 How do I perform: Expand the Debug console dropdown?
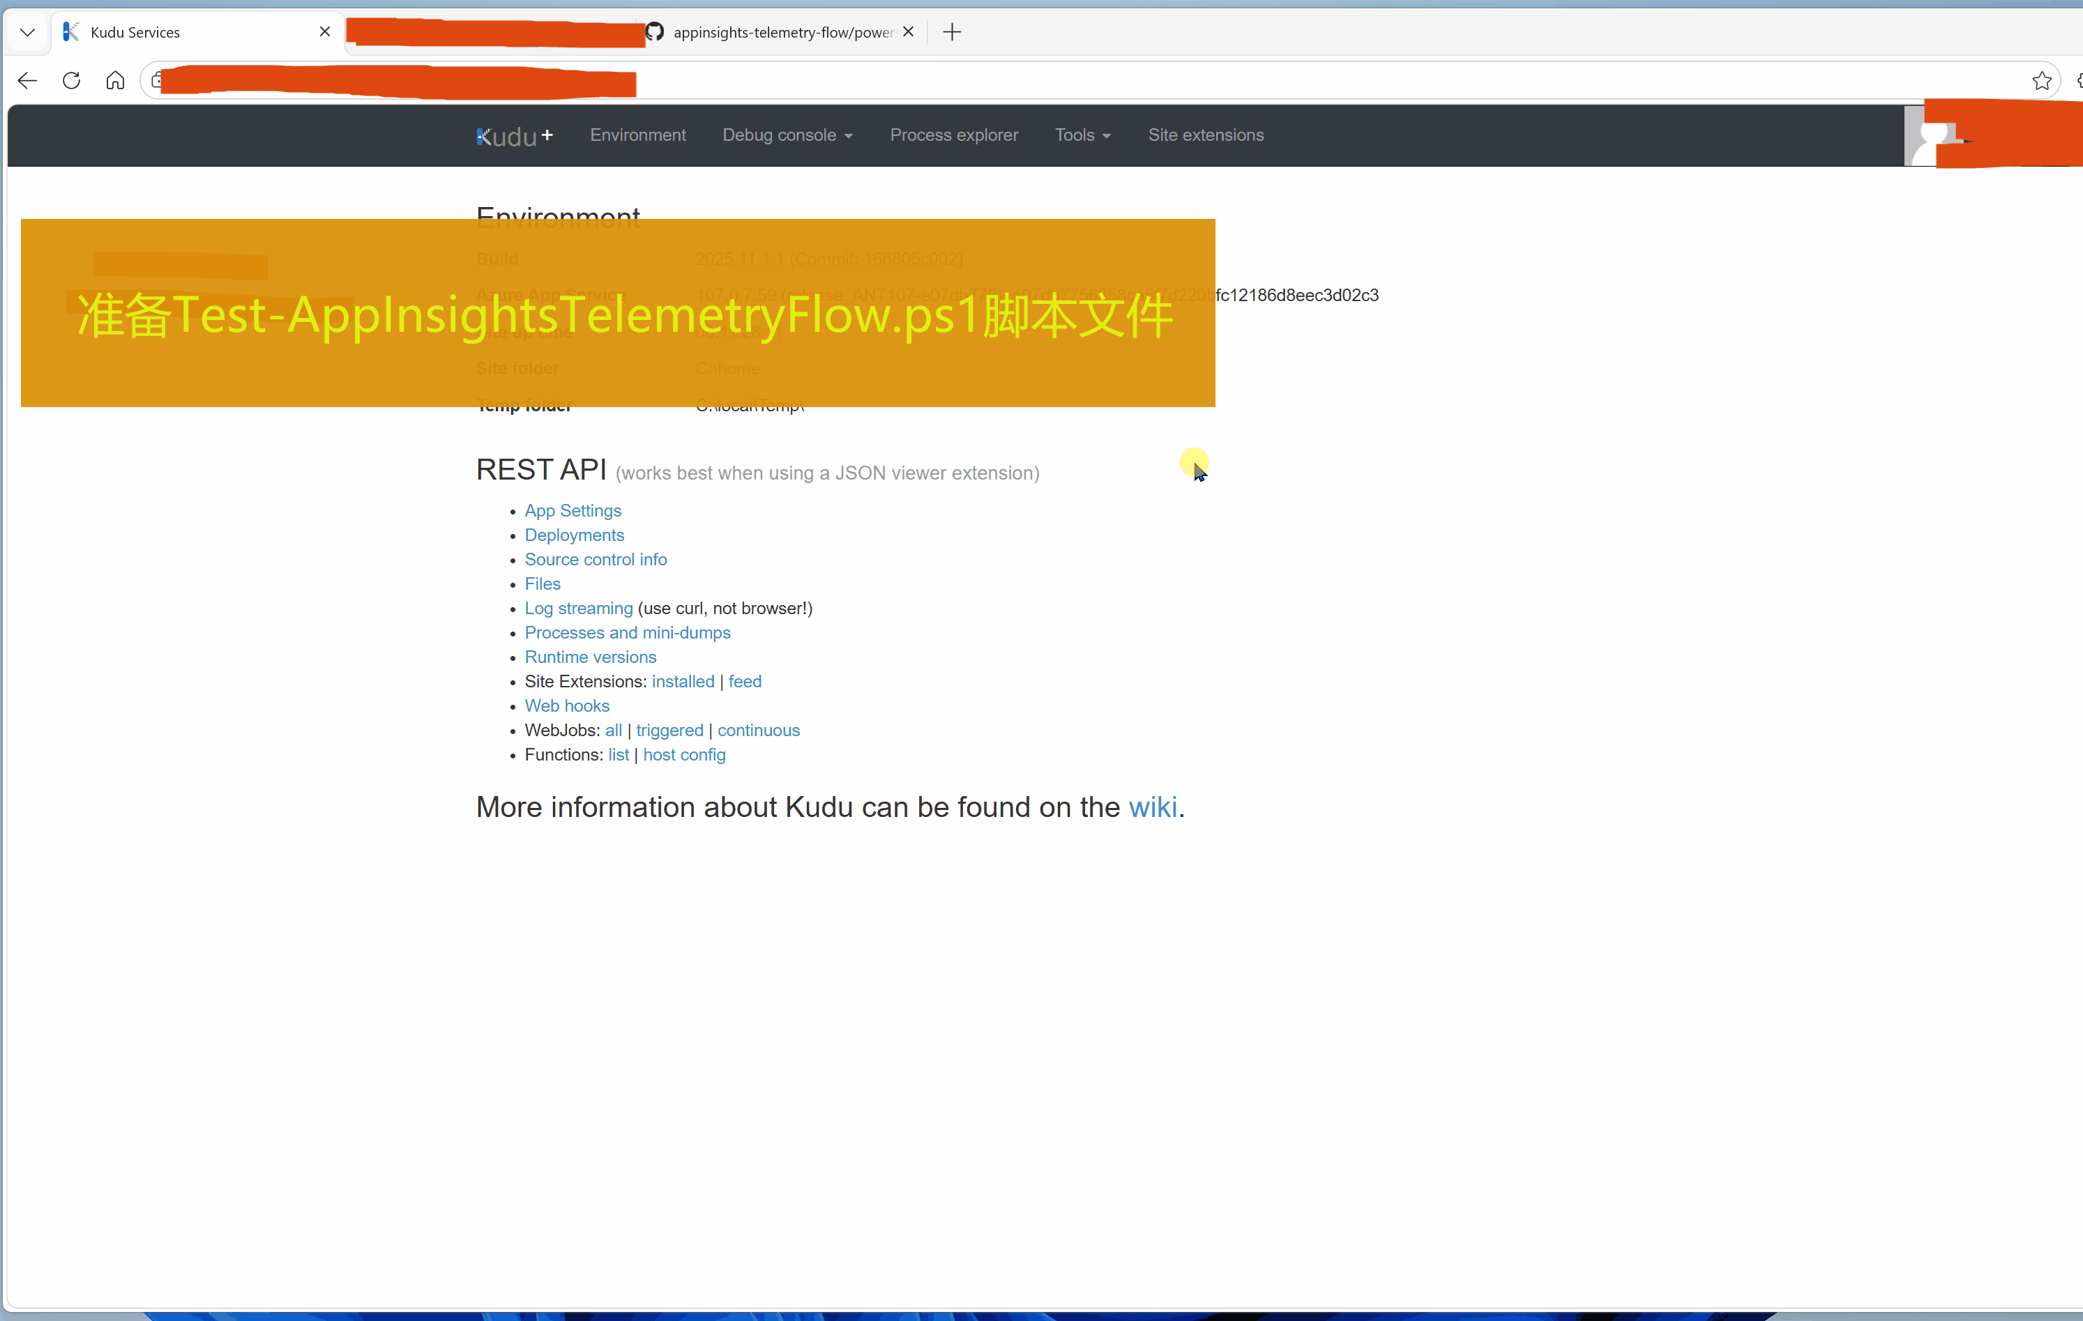[x=787, y=136]
